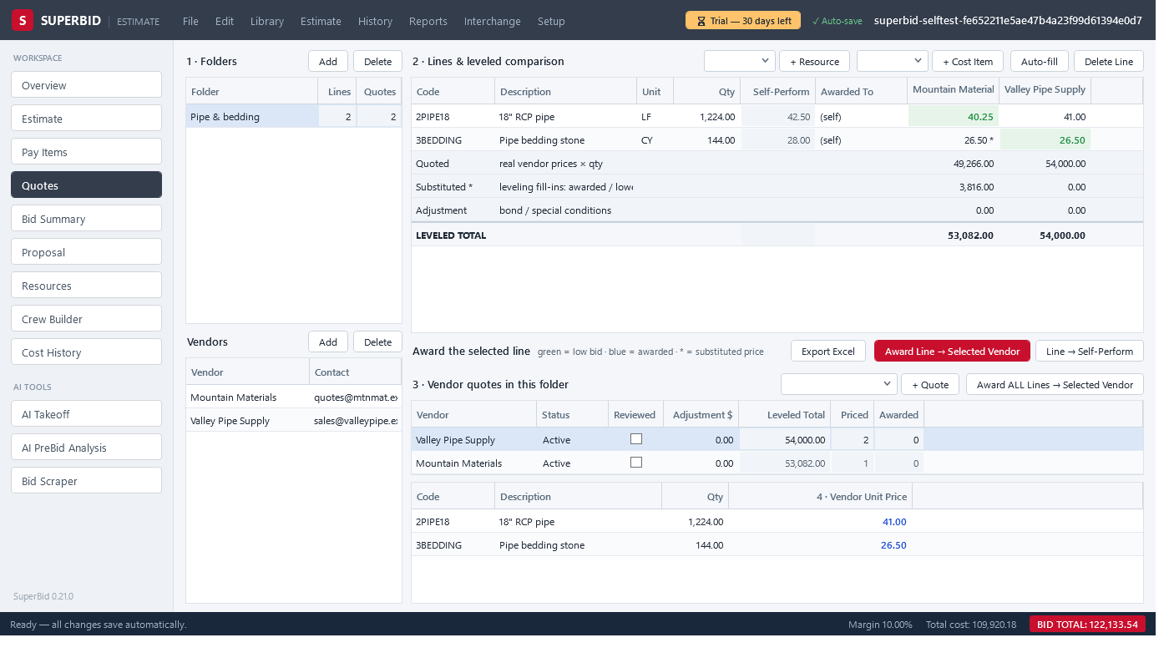Click Valley Pipe Supply adjustment 0.00 cell
The height and width of the screenshot is (668, 1169).
(x=701, y=440)
